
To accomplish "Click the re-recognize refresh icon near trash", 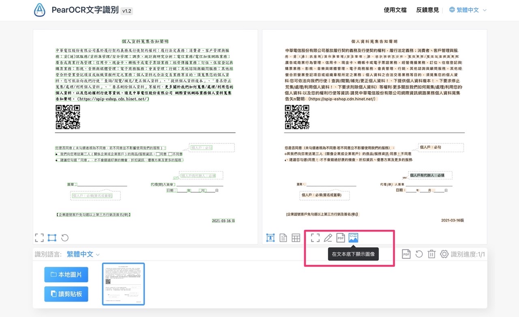I will point(419,254).
